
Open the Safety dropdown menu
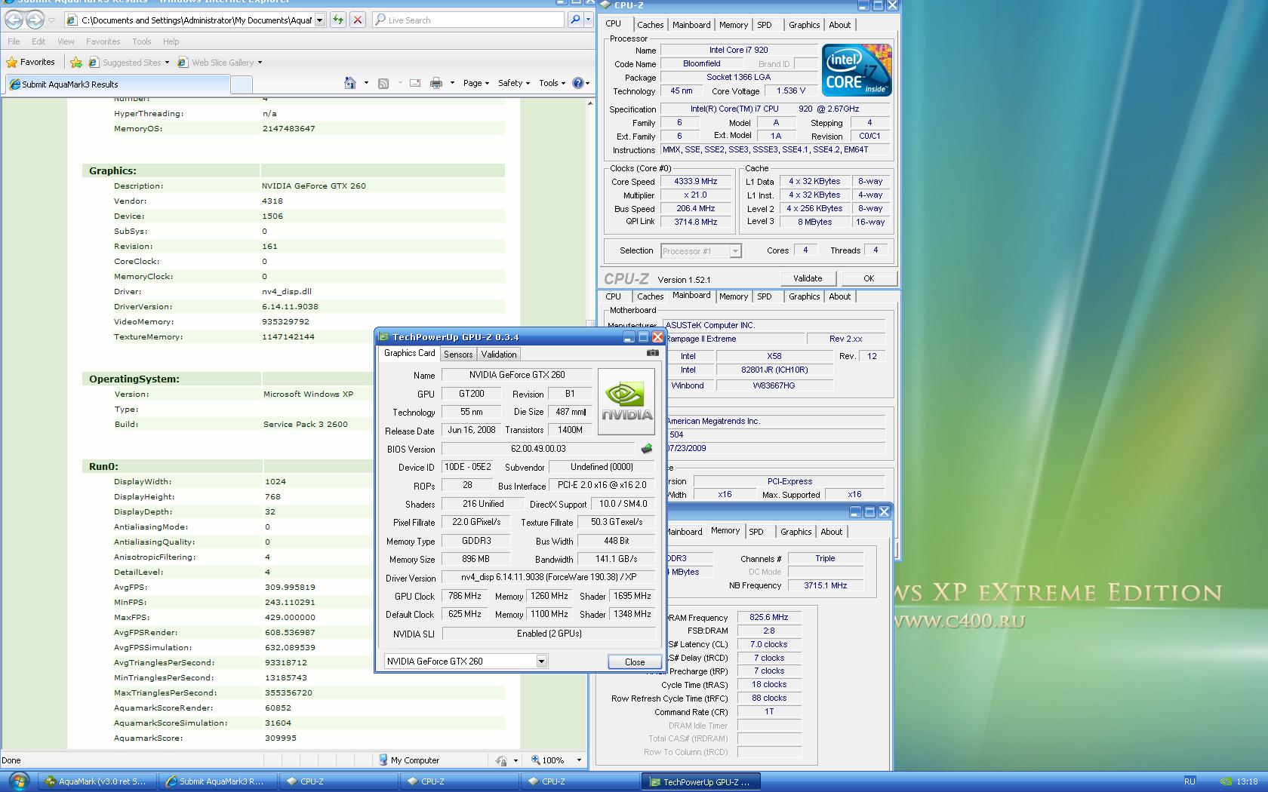pos(514,83)
